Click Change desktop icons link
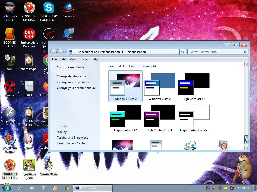The width and height of the screenshot is (257, 192). (x=72, y=76)
